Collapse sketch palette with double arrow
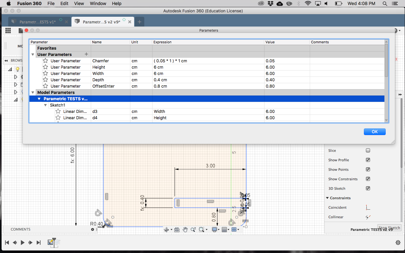Image resolution: width=405 pixels, height=253 pixels. pos(400,95)
